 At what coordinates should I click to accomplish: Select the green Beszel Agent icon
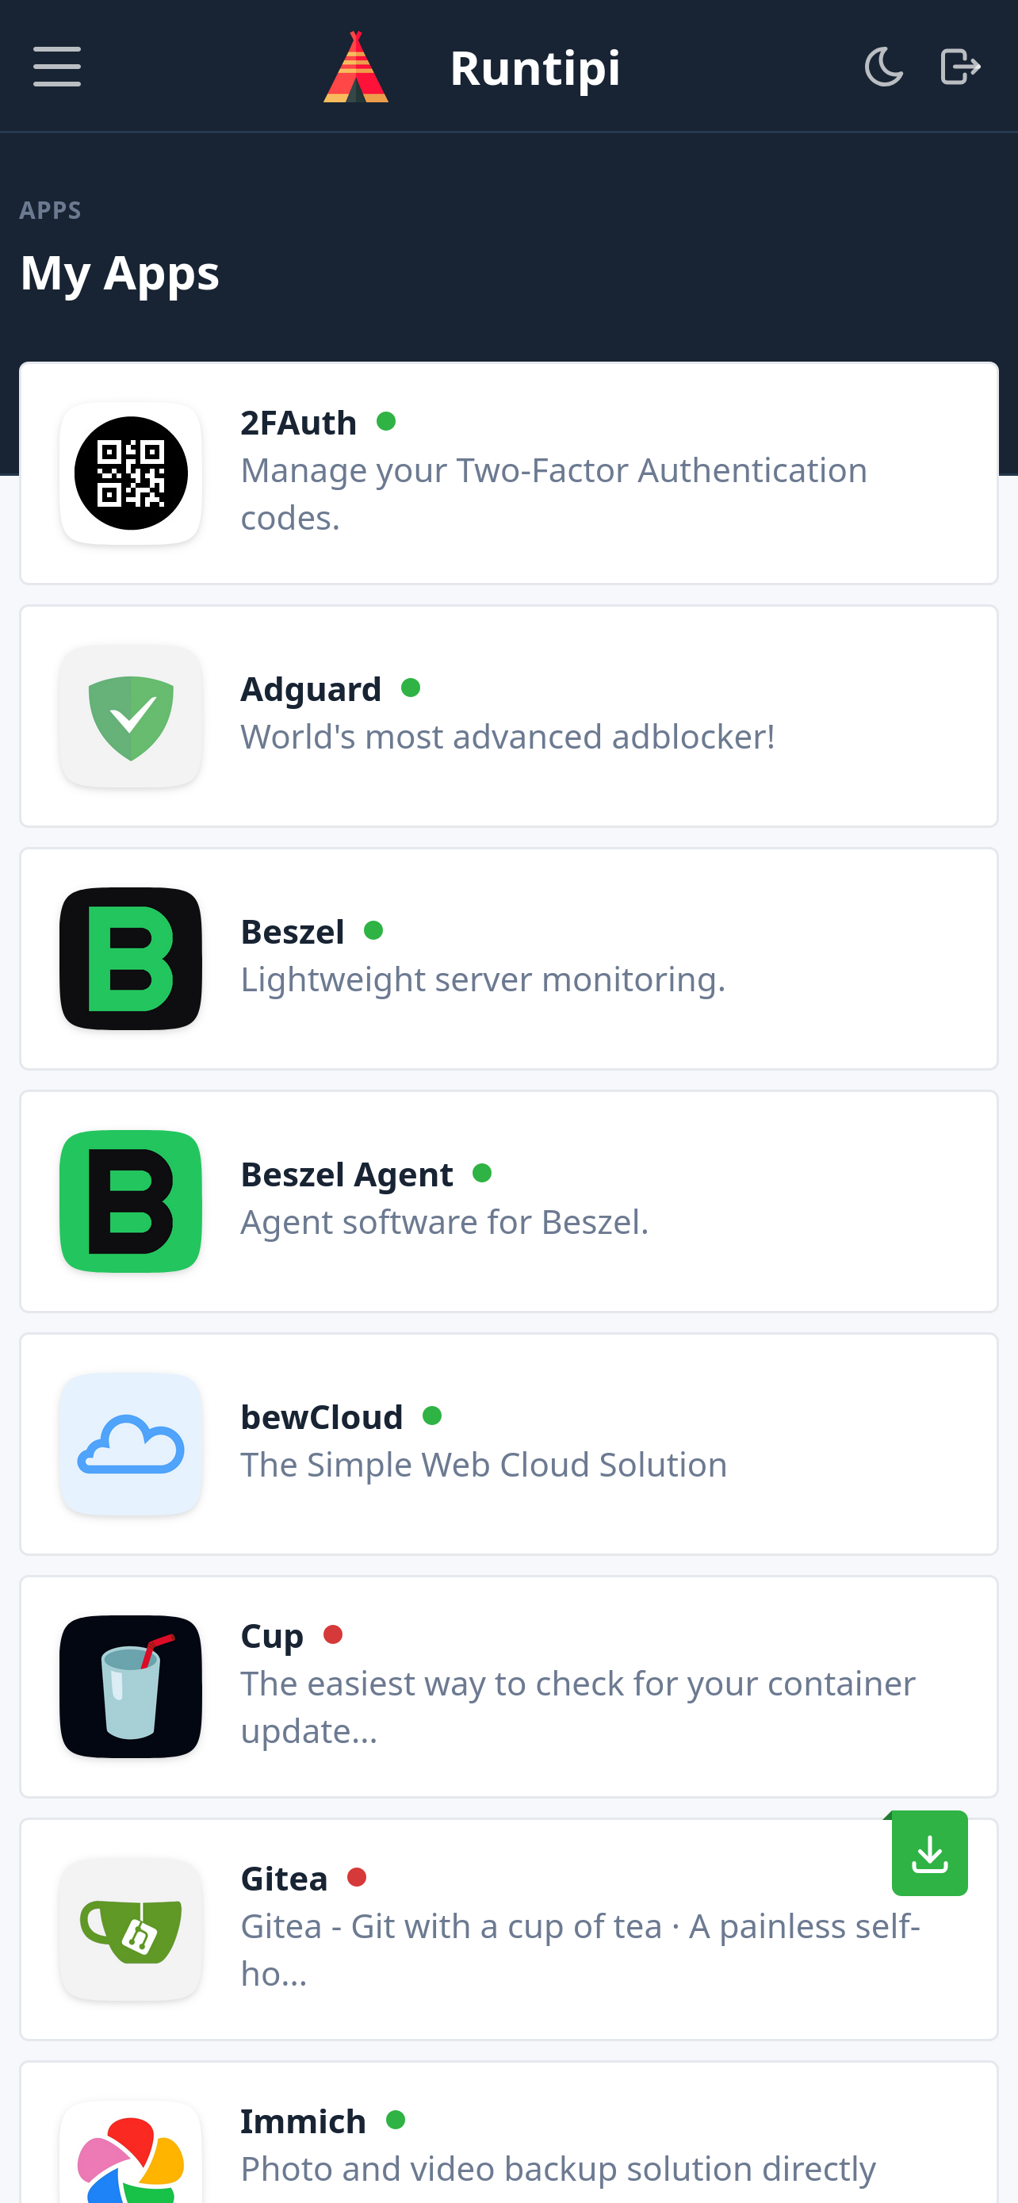tap(130, 1201)
